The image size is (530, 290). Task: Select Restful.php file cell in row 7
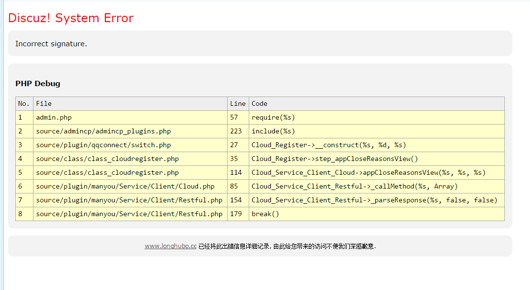(130, 200)
